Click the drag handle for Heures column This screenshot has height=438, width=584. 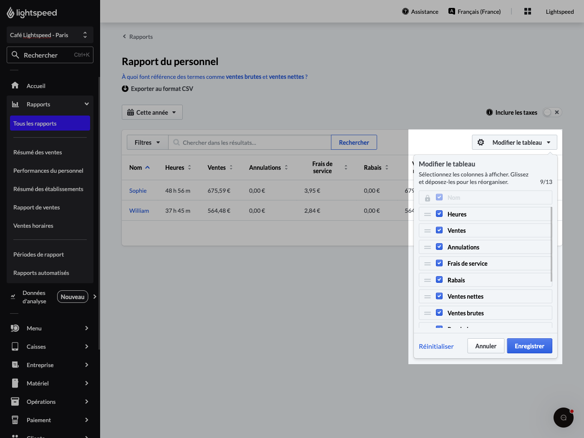(428, 214)
